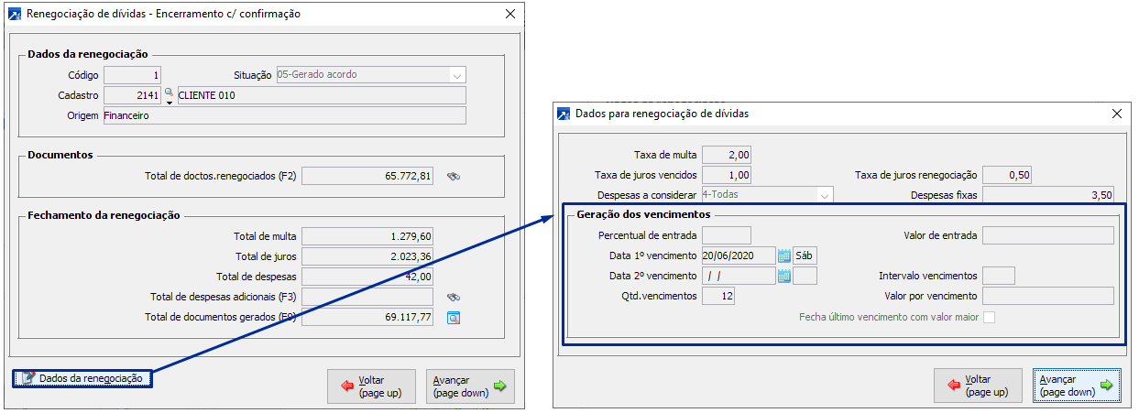Viewport: 1139px width, 413px height.
Task: Click Total de multa field 1.279,60
Action: (x=367, y=236)
